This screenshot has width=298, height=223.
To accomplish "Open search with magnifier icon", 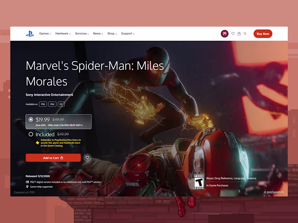I will click(x=245, y=33).
